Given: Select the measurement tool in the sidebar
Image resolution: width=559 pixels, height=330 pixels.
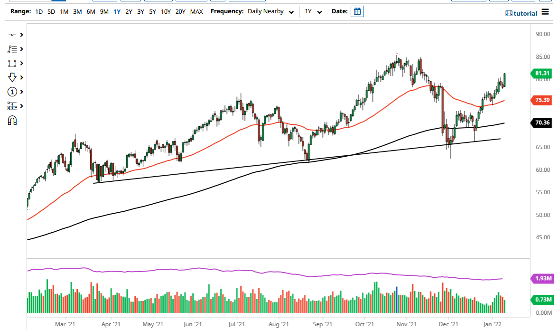Looking at the screenshot, I should pyautogui.click(x=12, y=106).
